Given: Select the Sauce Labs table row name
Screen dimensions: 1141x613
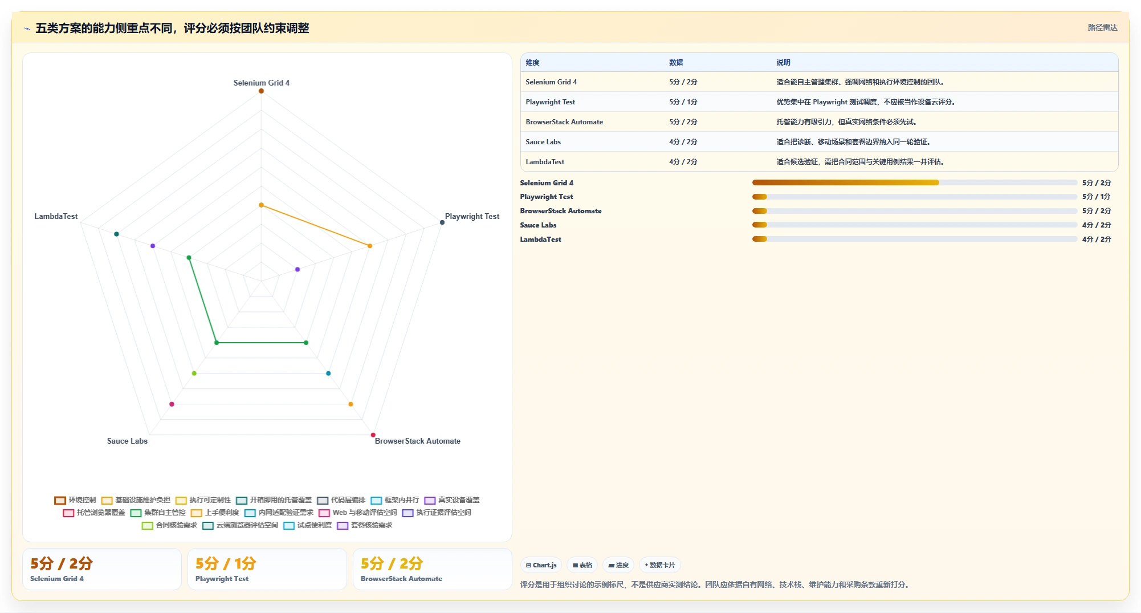Looking at the screenshot, I should click(x=543, y=142).
